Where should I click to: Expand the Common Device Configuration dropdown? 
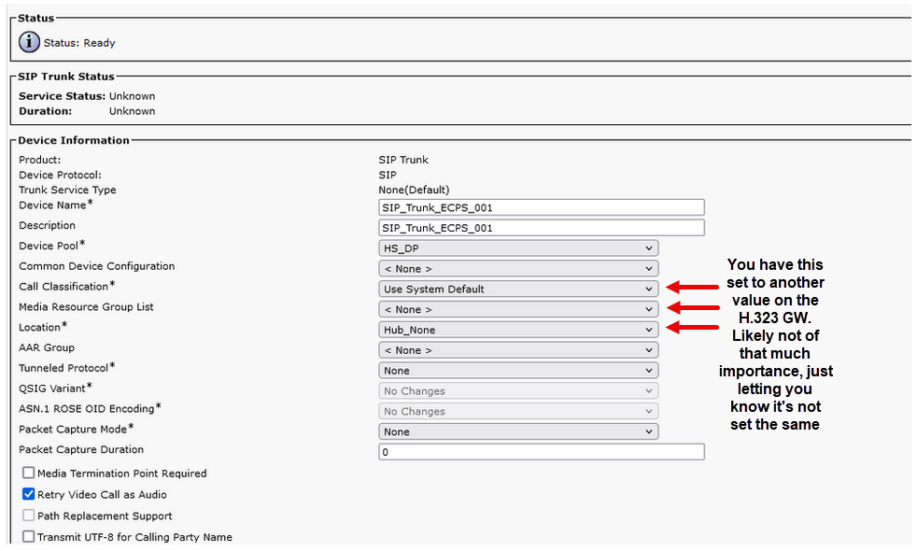point(518,269)
